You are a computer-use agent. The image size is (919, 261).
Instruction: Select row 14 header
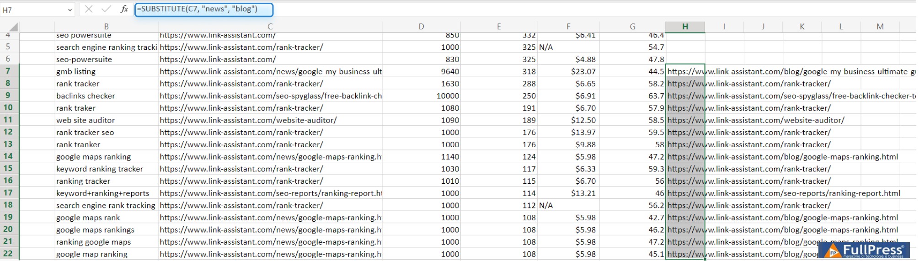tap(8, 156)
